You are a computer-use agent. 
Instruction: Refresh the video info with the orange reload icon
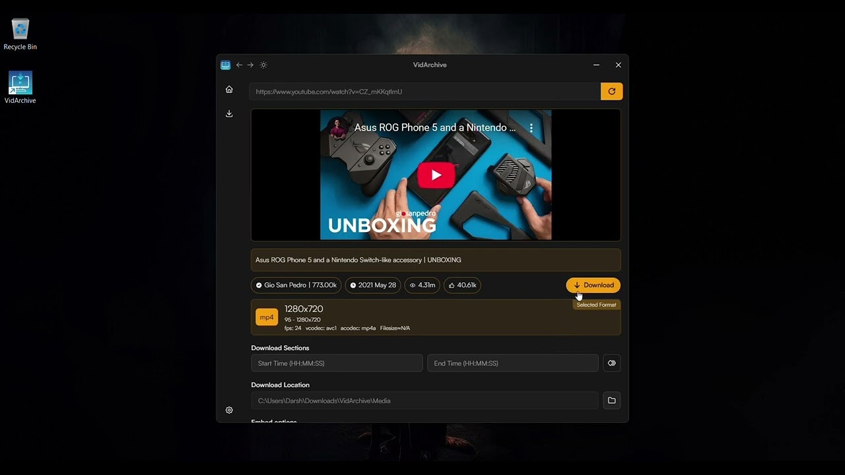click(611, 91)
